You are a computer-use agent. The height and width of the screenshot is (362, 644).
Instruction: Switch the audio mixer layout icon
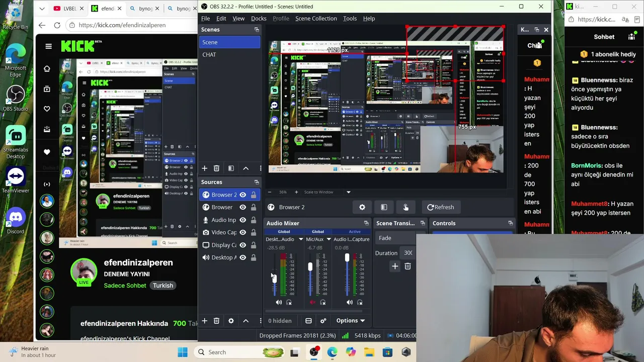tap(308, 321)
